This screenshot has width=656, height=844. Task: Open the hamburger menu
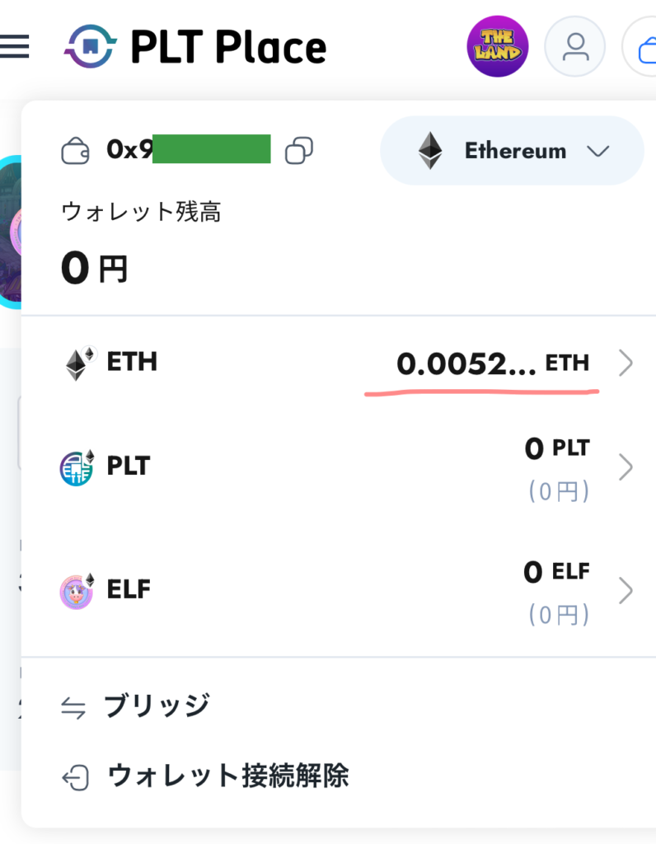click(x=15, y=47)
